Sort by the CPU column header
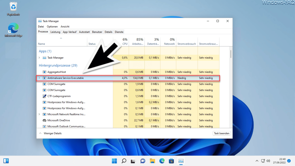This screenshot has width=295, height=166. (121, 41)
